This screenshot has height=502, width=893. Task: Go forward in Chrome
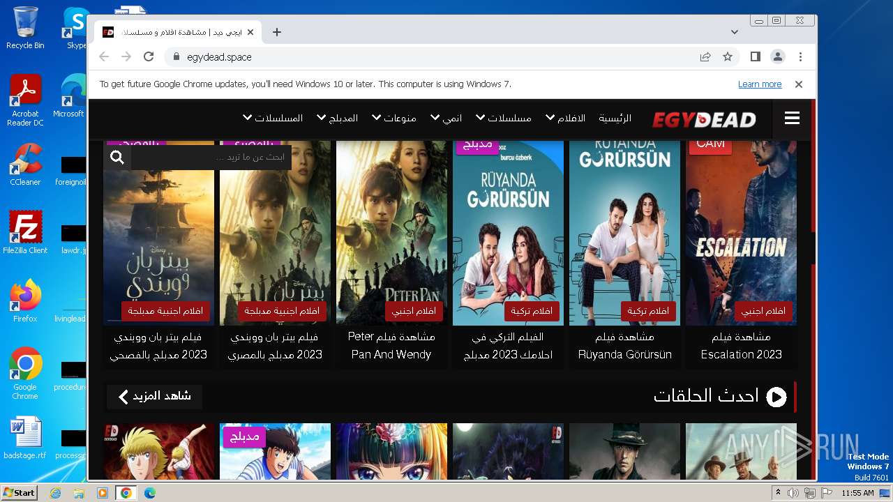[126, 57]
